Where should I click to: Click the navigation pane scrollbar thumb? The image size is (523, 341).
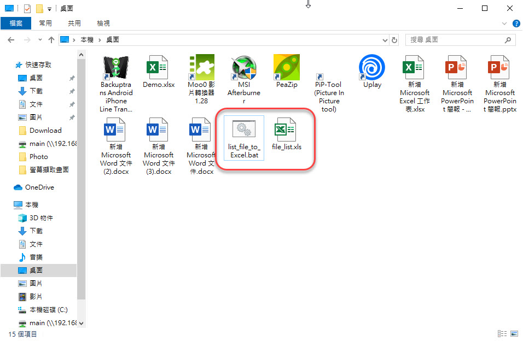click(x=82, y=179)
